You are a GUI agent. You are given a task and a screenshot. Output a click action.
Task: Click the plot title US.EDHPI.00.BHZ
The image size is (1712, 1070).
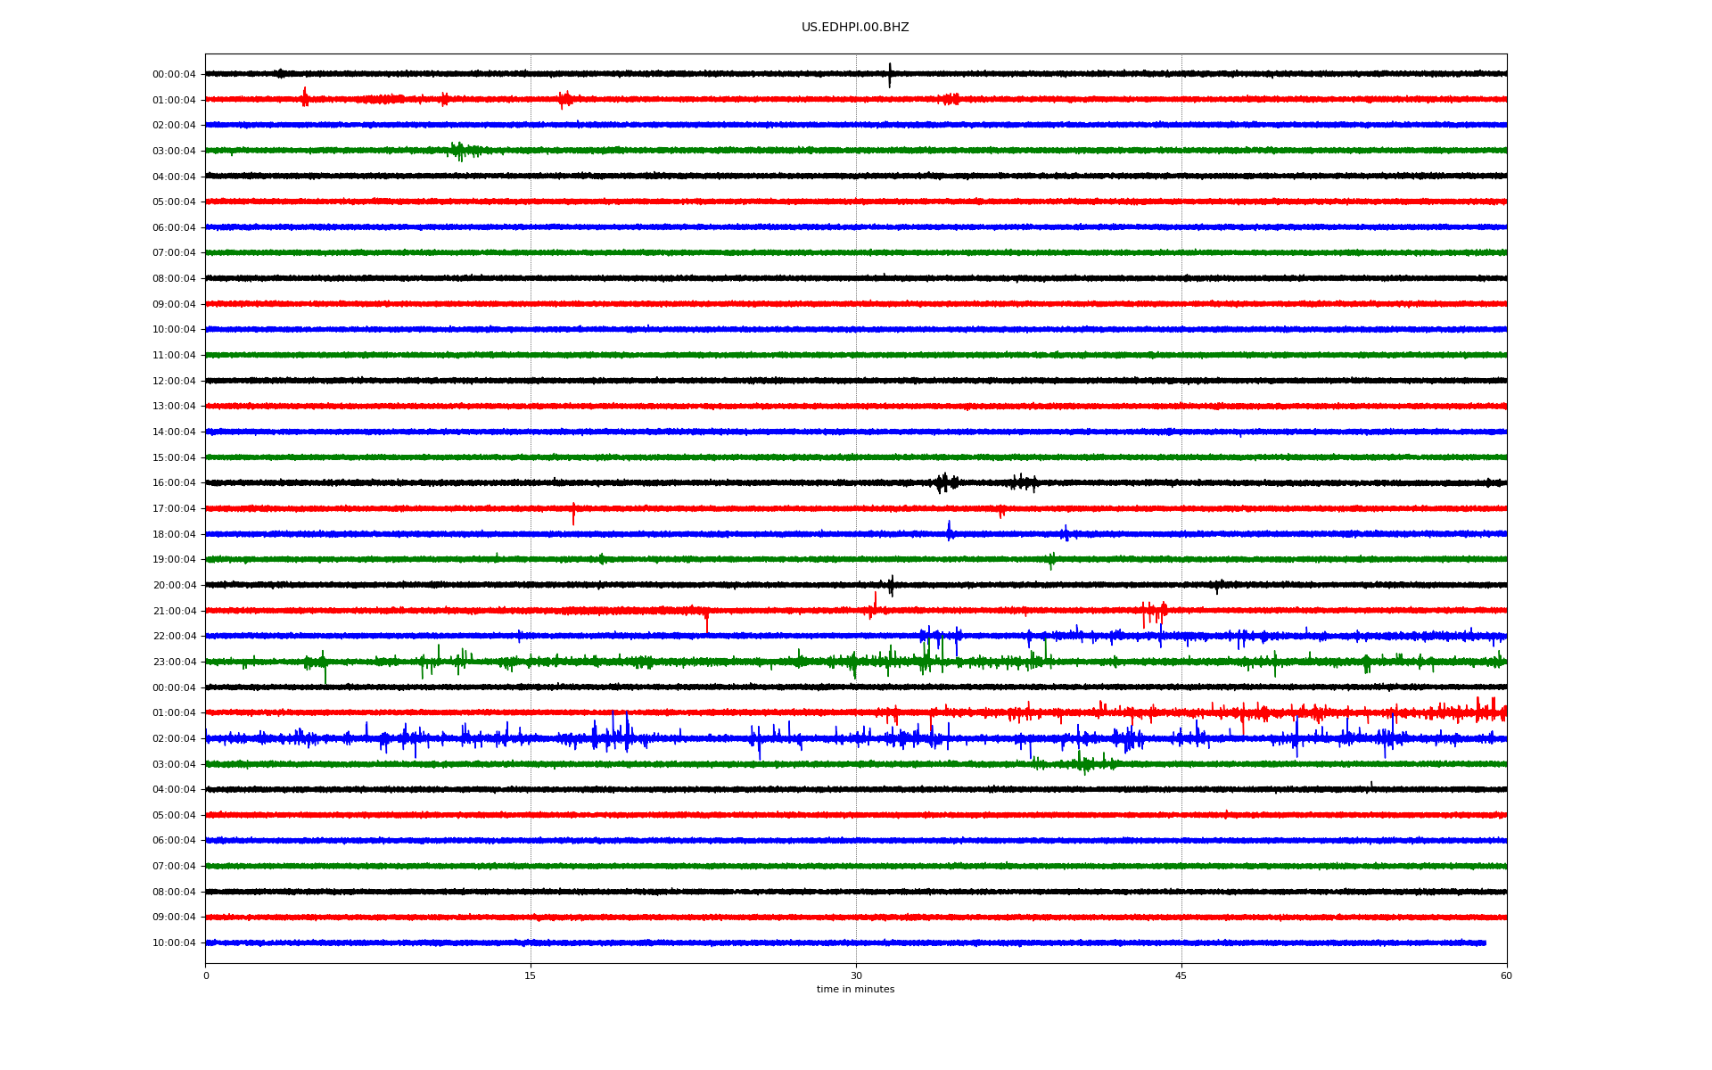tap(854, 28)
